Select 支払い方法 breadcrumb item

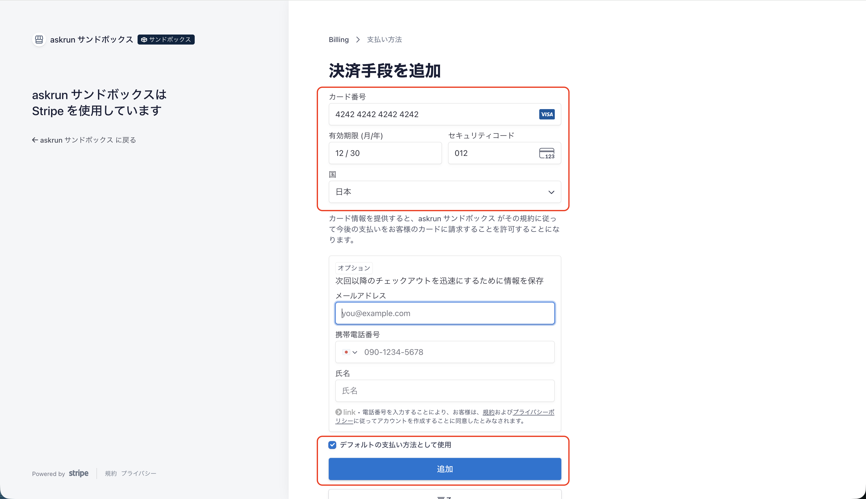[384, 40]
